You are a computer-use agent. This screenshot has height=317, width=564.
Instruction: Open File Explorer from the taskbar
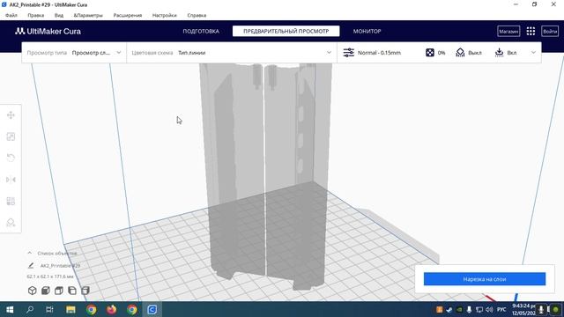pyautogui.click(x=70, y=309)
